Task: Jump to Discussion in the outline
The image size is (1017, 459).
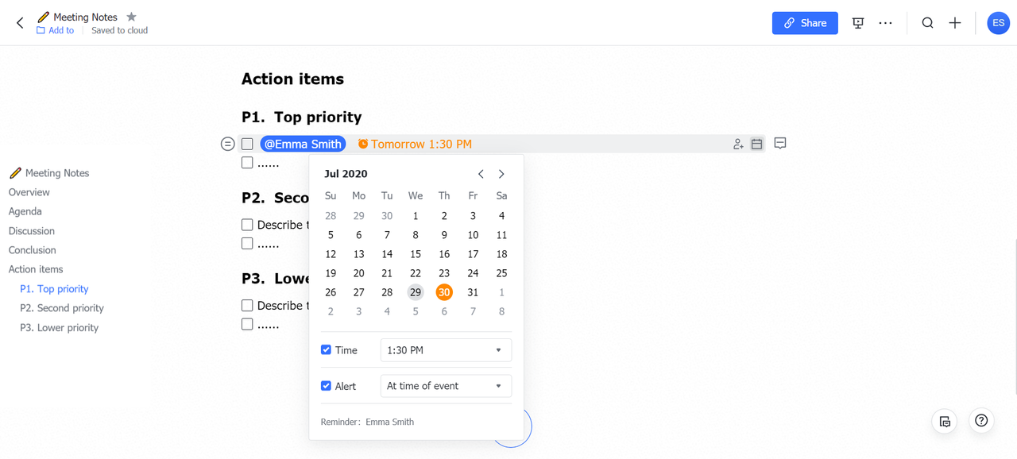Action: [32, 231]
